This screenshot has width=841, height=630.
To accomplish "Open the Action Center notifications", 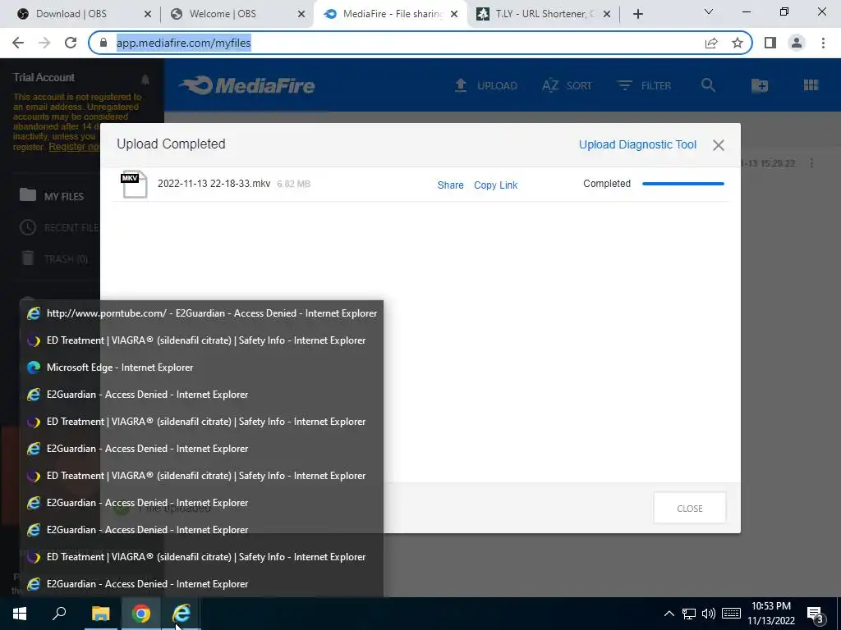I will point(815,614).
